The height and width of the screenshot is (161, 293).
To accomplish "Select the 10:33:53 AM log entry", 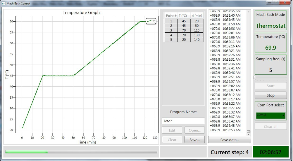I will coord(225,130).
